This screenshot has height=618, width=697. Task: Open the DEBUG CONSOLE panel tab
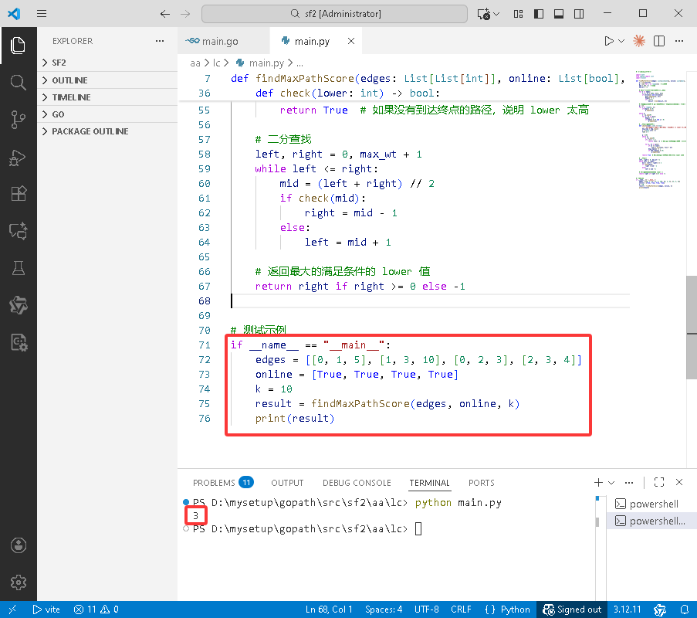click(357, 483)
